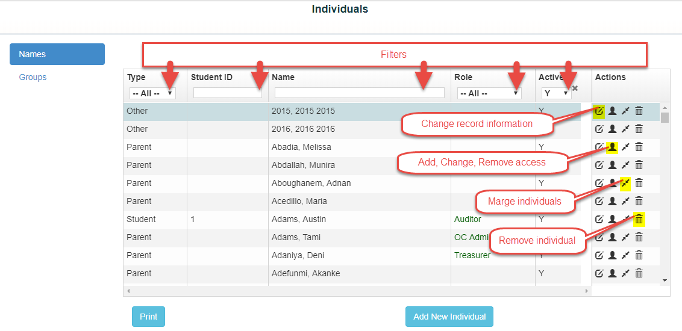The image size is (682, 331).
Task: Expand the Role filter dropdown
Action: click(489, 93)
